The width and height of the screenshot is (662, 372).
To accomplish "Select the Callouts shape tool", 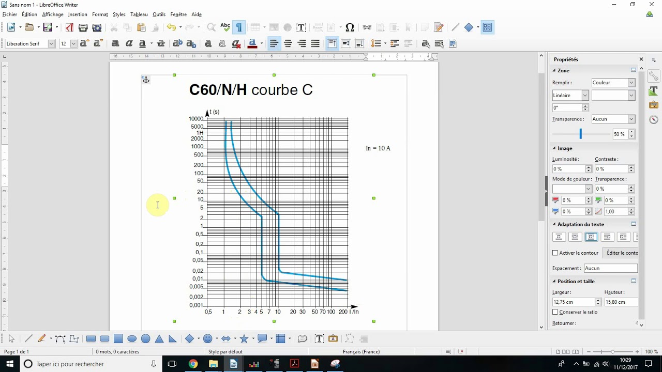I will 262,339.
